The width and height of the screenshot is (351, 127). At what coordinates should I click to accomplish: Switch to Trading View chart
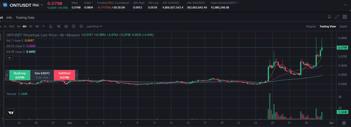point(327,26)
